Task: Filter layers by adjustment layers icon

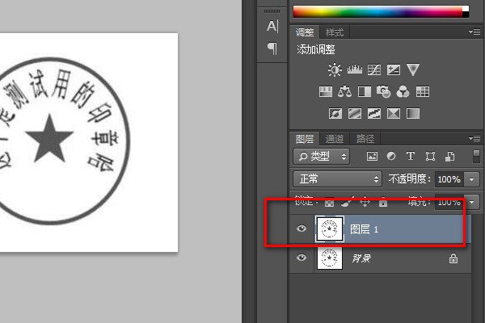Action: pyautogui.click(x=391, y=156)
